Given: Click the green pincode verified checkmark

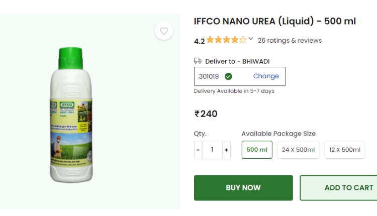Looking at the screenshot, I should coord(228,76).
